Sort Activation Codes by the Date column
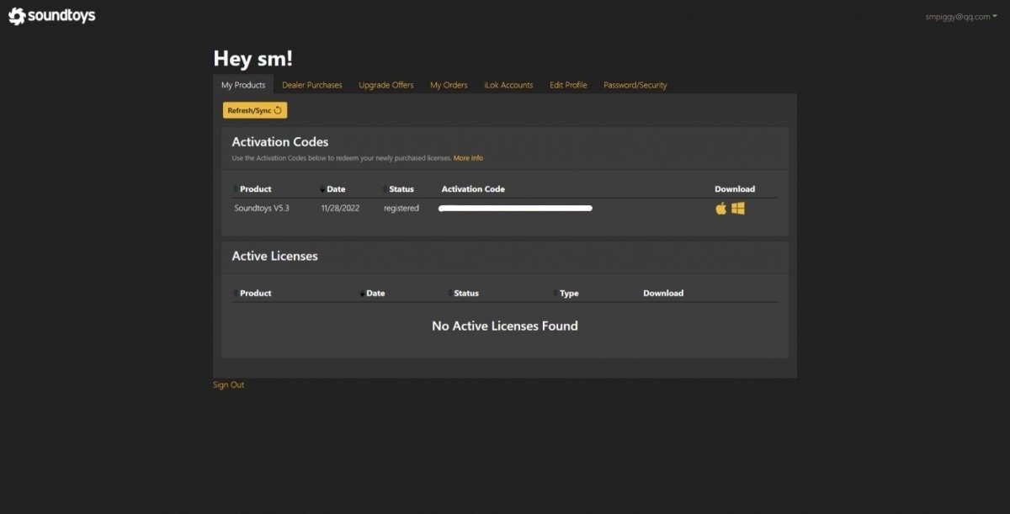The height and width of the screenshot is (514, 1010). pos(335,189)
